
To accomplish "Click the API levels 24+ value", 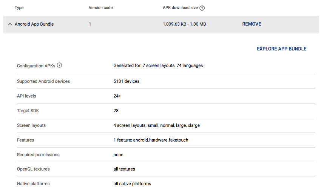I will click(117, 96).
